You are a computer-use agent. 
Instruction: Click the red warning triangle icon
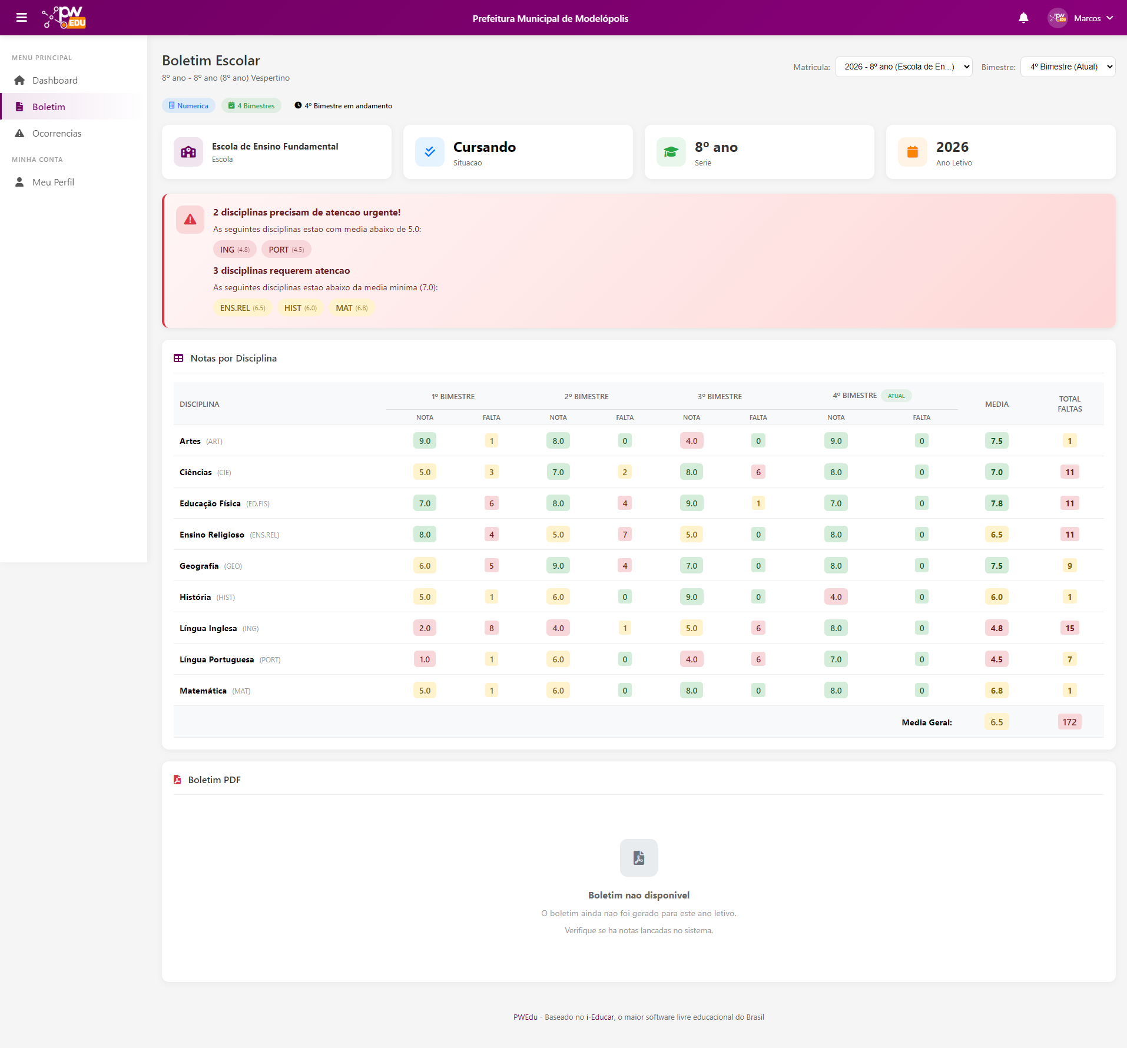pos(190,220)
